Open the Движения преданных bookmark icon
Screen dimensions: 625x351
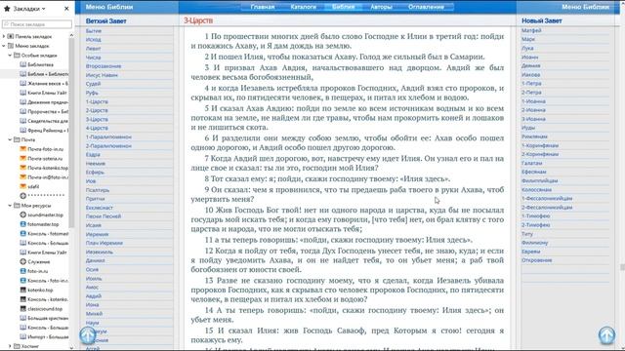23,101
